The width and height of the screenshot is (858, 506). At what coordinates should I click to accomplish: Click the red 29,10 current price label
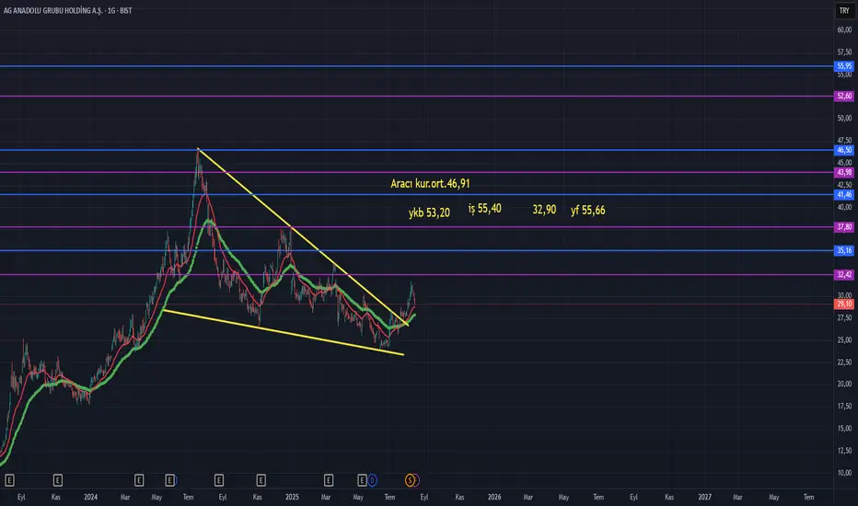pos(844,304)
